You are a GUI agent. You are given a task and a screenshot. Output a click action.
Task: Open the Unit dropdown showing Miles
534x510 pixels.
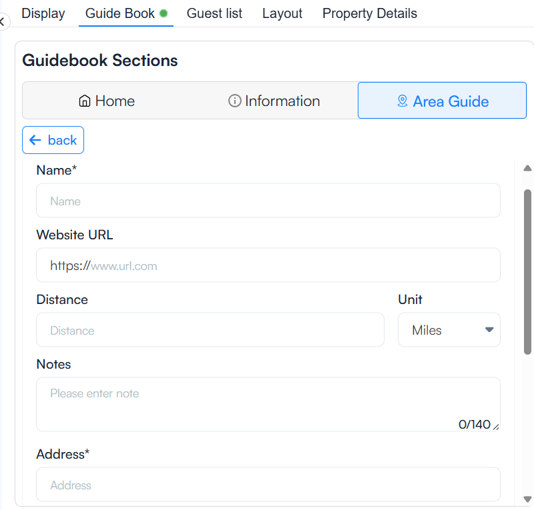point(449,330)
